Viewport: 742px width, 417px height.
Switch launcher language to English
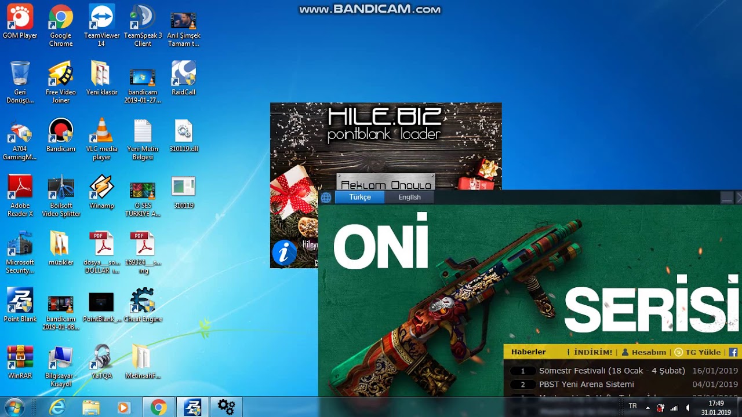pyautogui.click(x=409, y=197)
